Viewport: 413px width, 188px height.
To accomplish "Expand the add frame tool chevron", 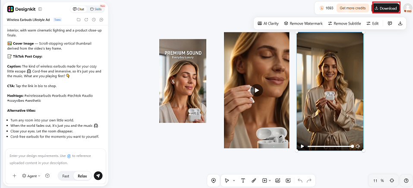I will tap(270, 181).
